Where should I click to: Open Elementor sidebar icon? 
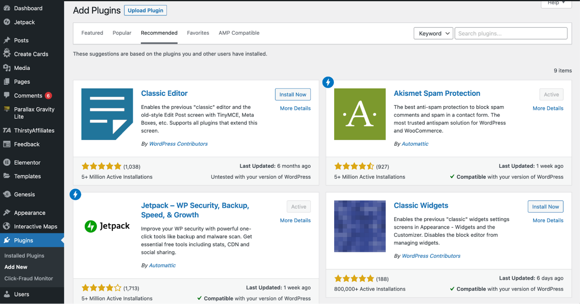pyautogui.click(x=7, y=163)
